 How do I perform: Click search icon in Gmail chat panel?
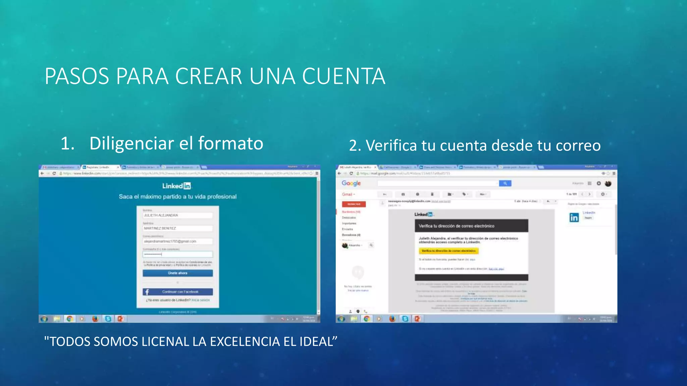[x=371, y=245]
